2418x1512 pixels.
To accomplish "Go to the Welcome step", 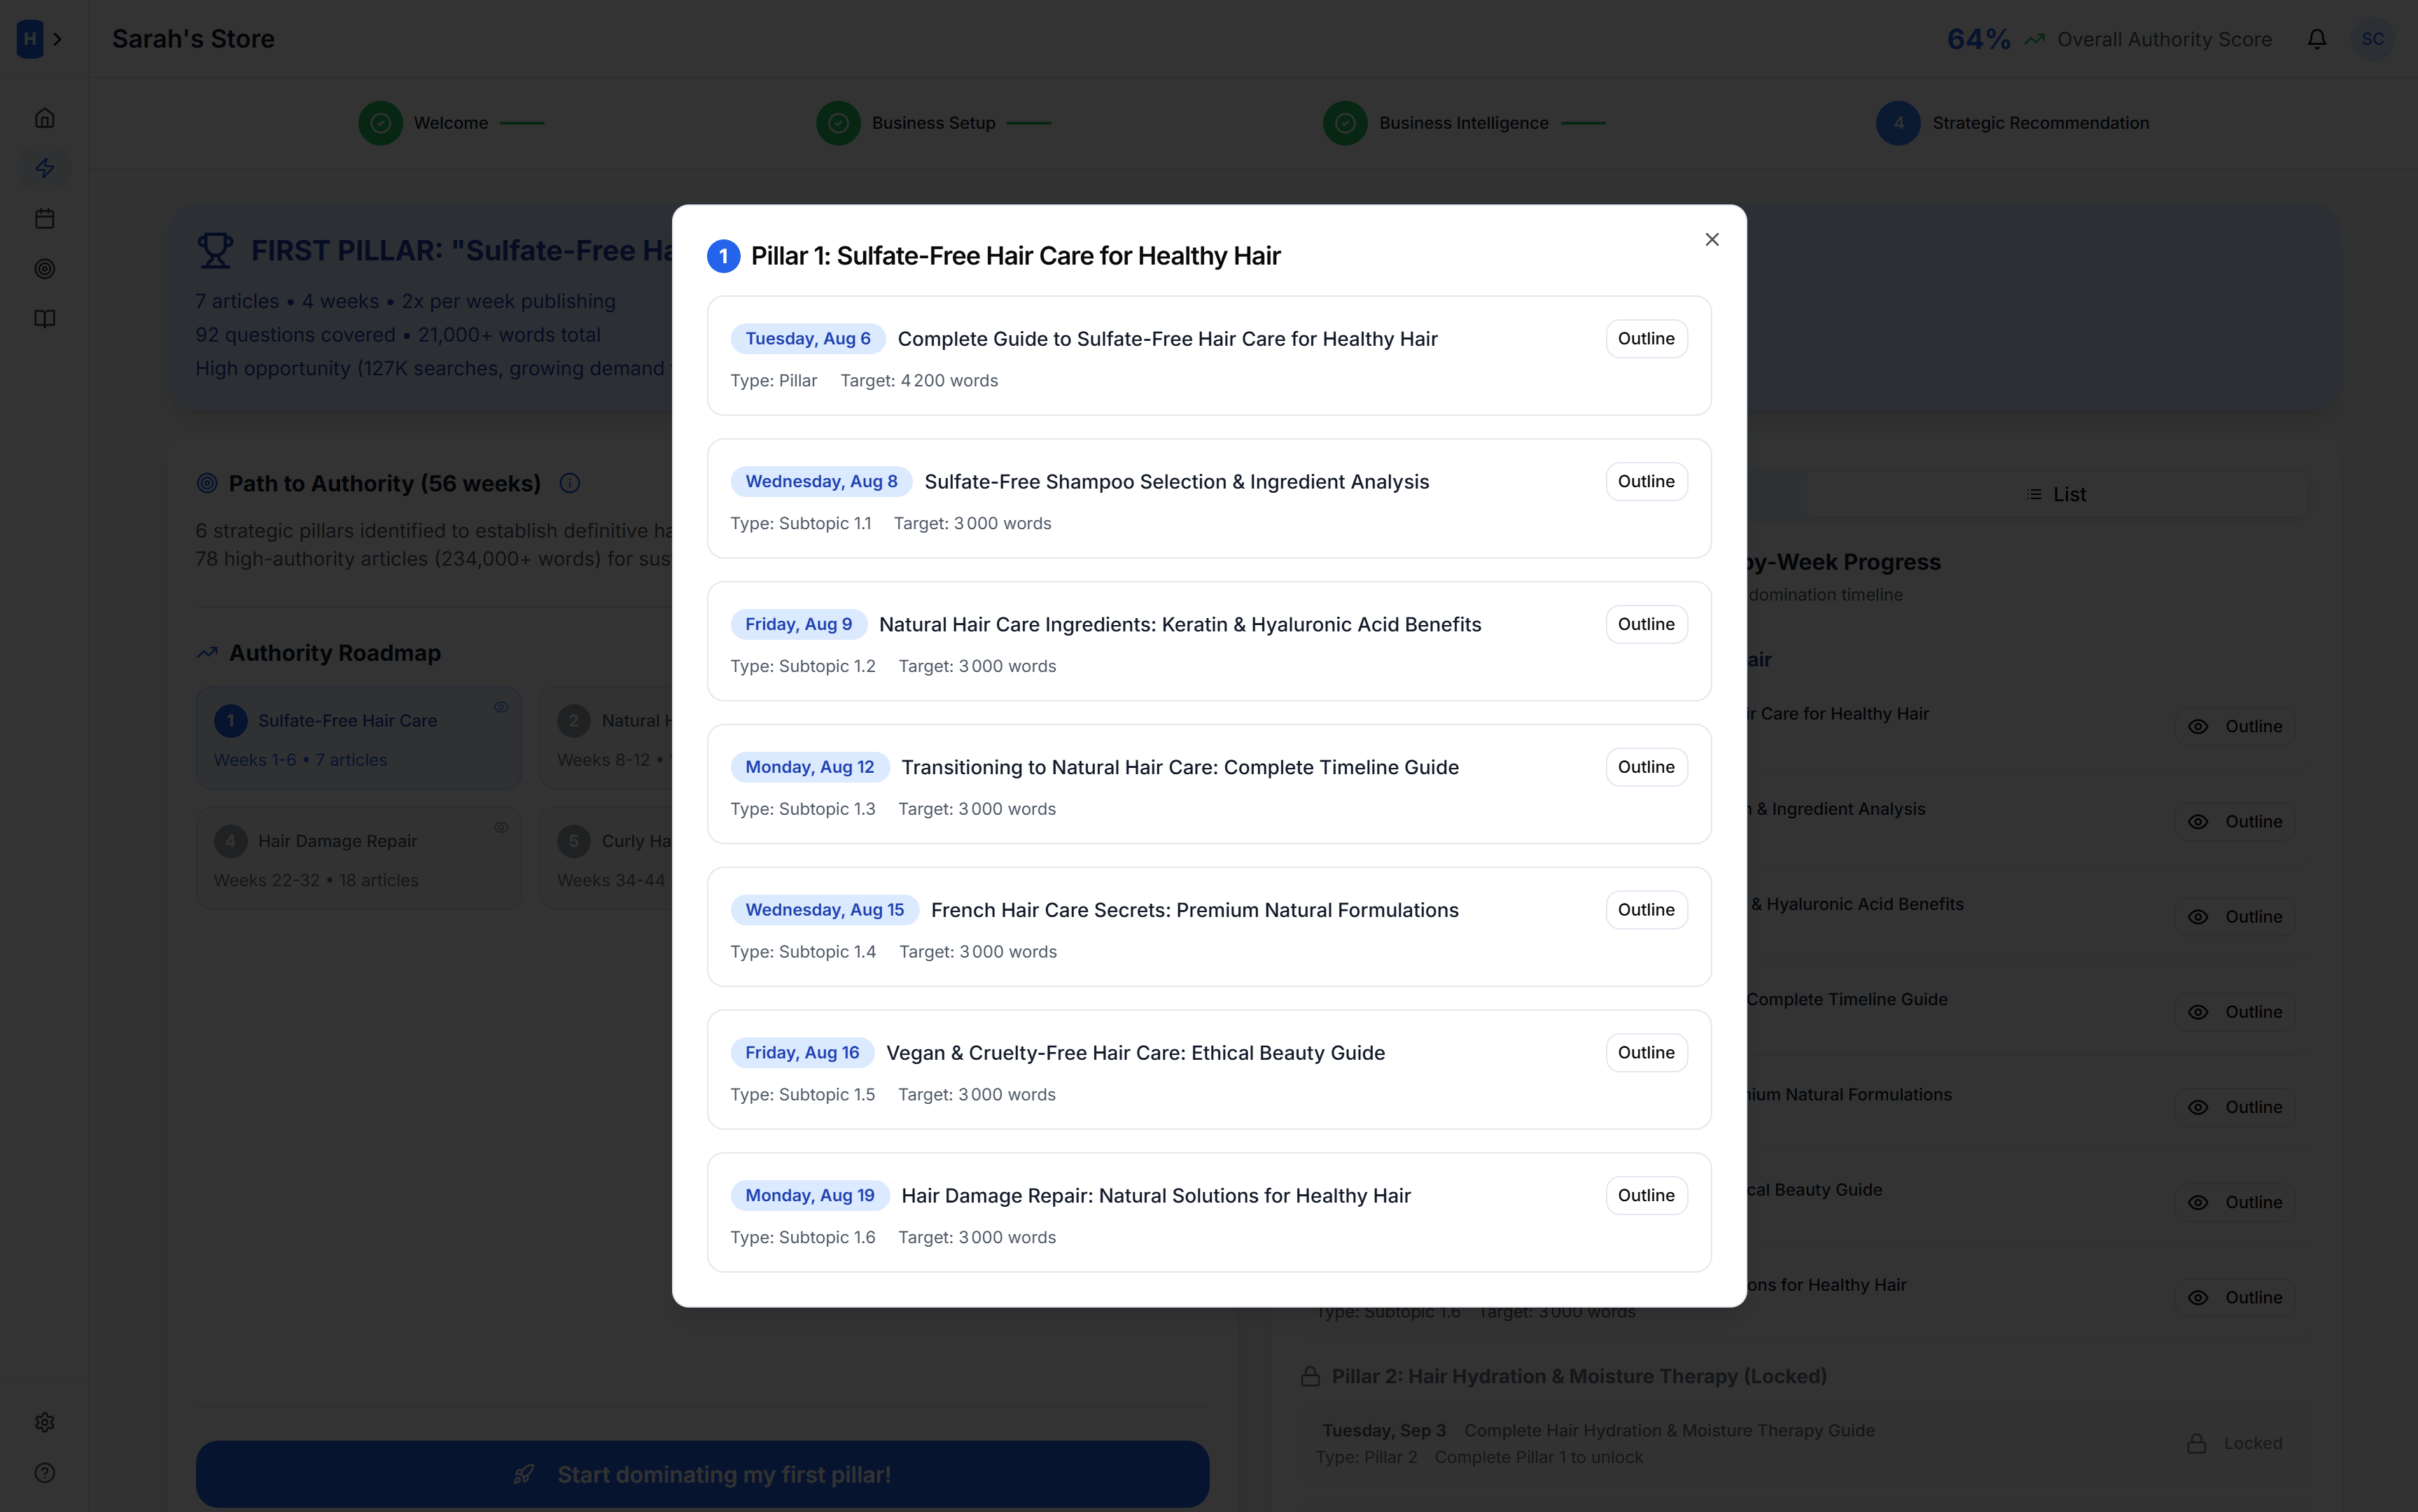I will pos(451,123).
